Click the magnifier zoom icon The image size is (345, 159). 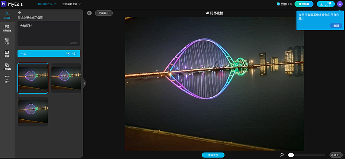(282, 155)
